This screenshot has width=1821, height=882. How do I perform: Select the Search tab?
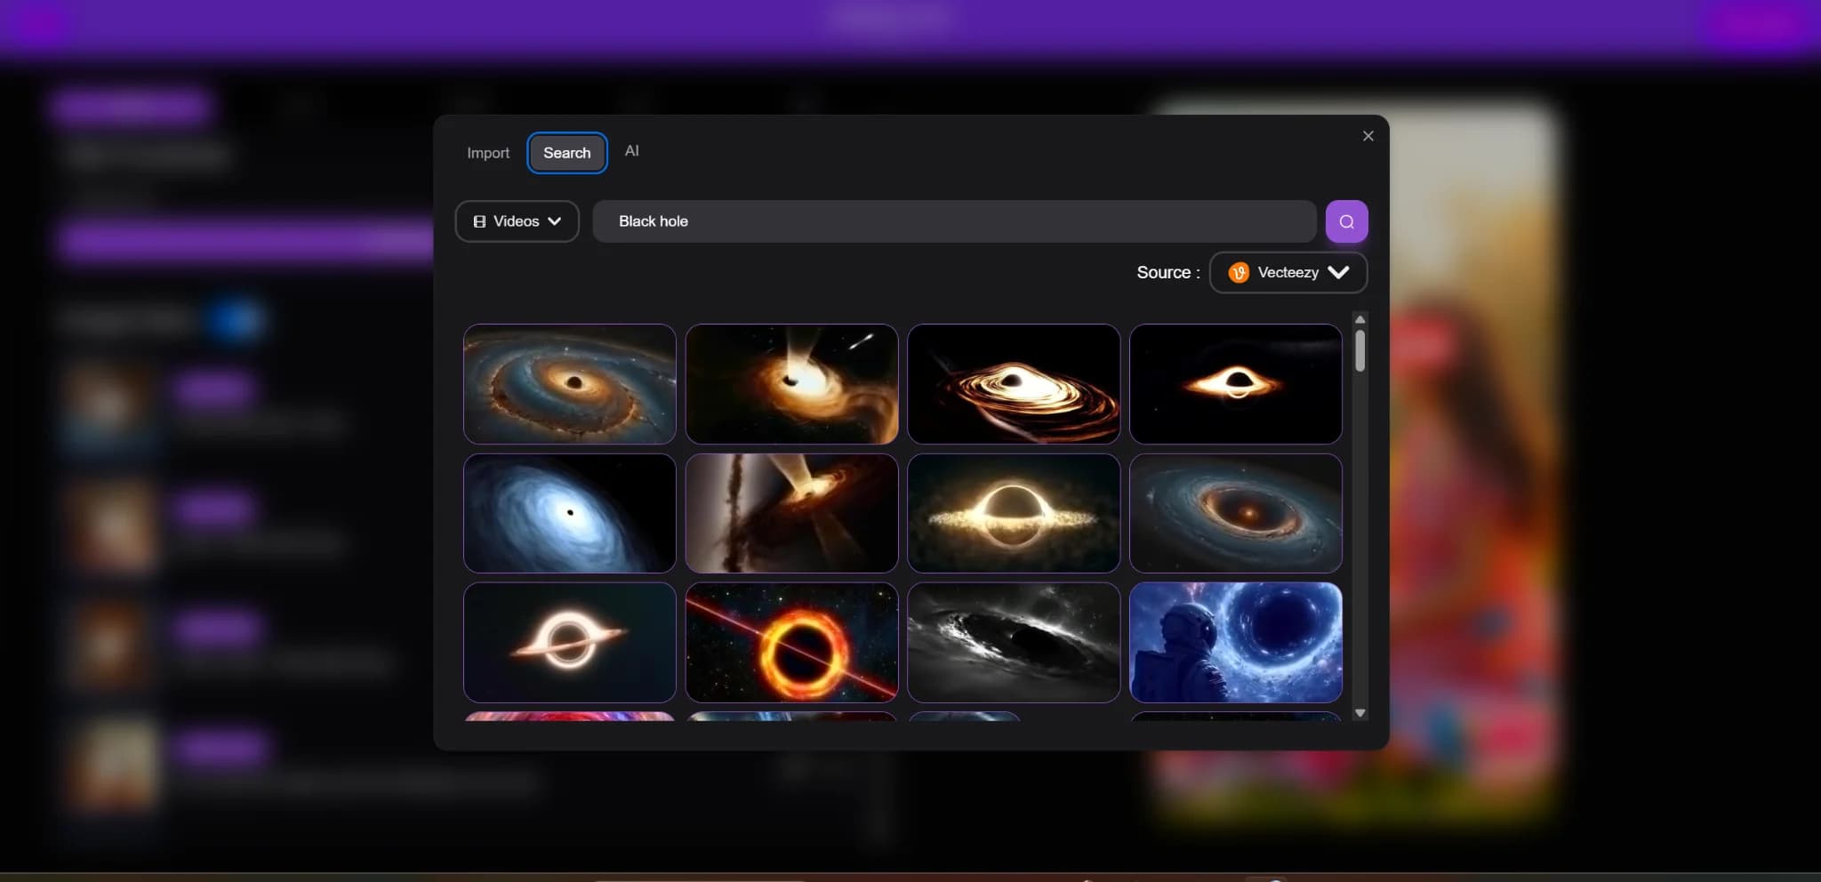pyautogui.click(x=566, y=153)
